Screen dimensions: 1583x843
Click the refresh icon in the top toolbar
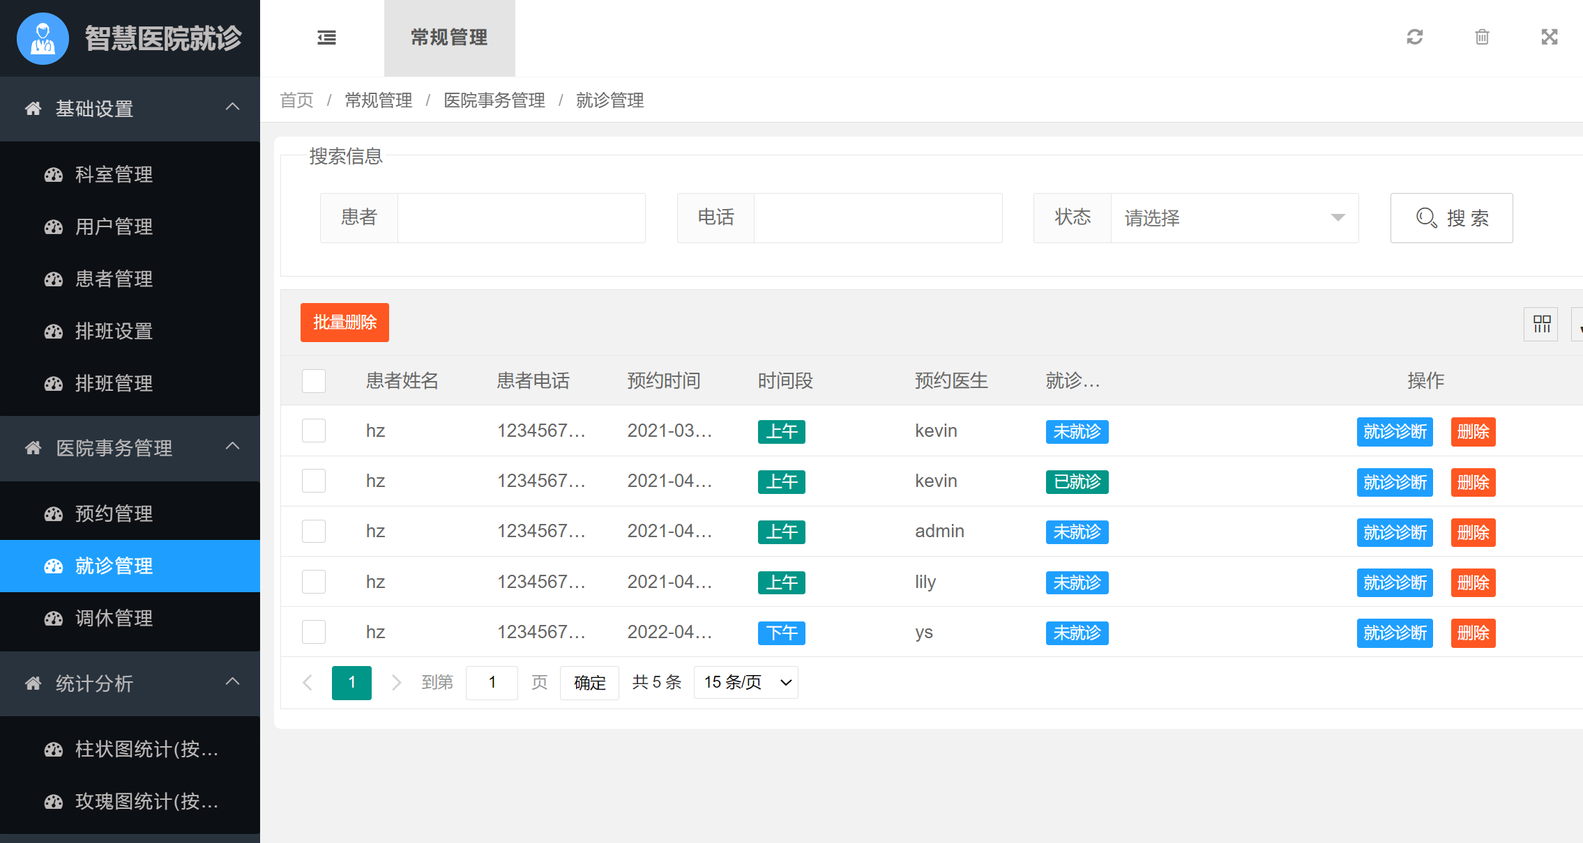[x=1414, y=38]
